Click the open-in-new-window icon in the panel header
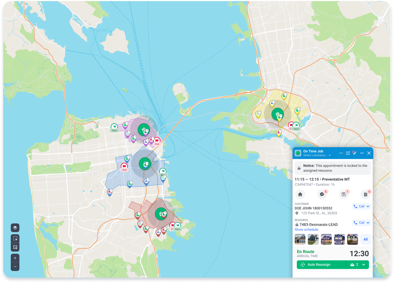This screenshot has width=394, height=283. coord(348,153)
